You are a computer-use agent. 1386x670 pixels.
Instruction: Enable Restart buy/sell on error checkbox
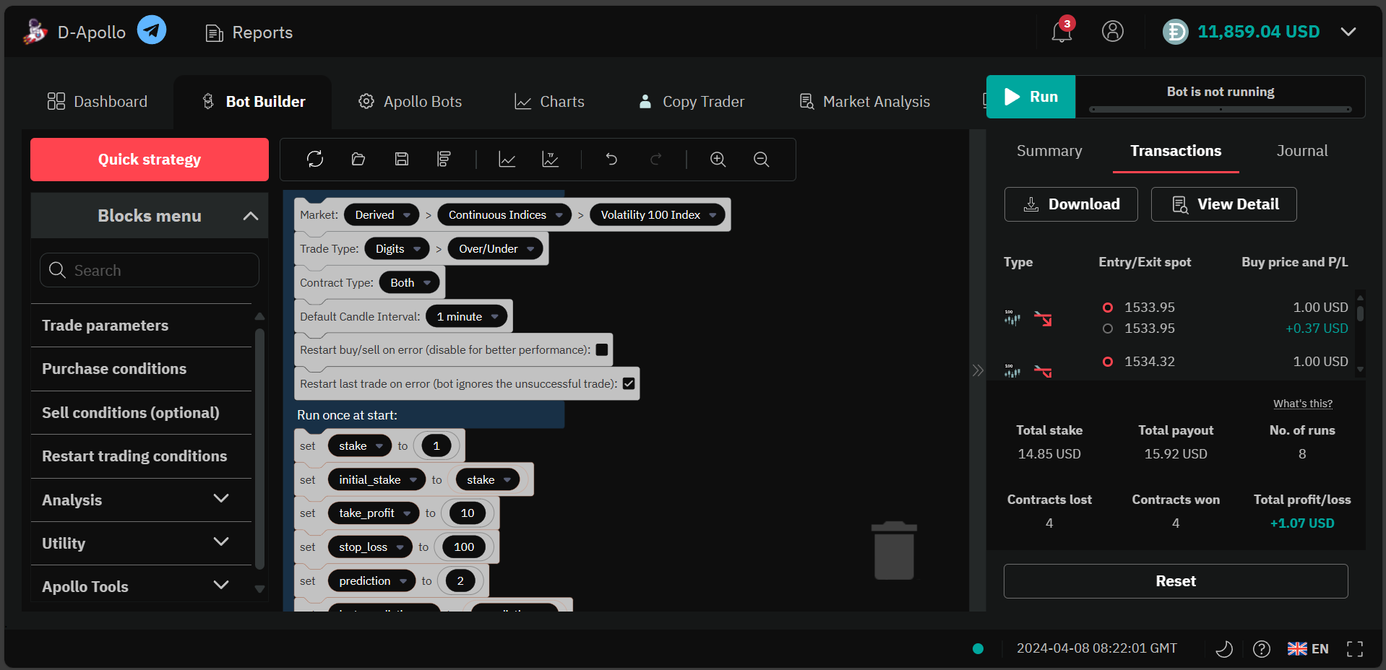(x=602, y=350)
